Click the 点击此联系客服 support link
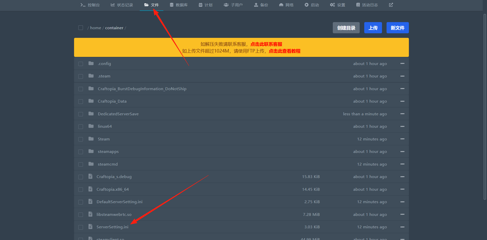The height and width of the screenshot is (240, 487). click(x=266, y=44)
